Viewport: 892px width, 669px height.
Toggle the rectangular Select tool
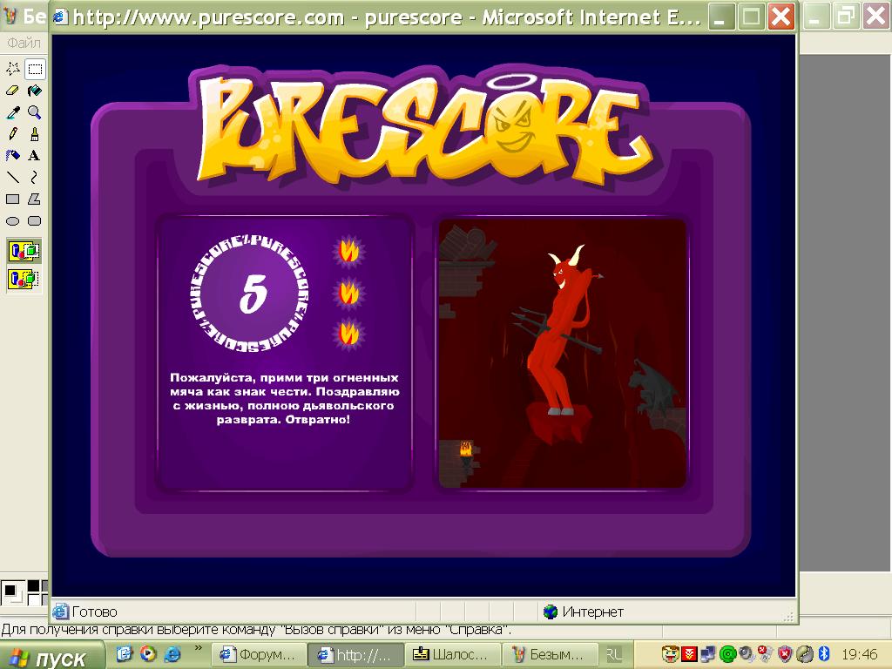pos(35,69)
